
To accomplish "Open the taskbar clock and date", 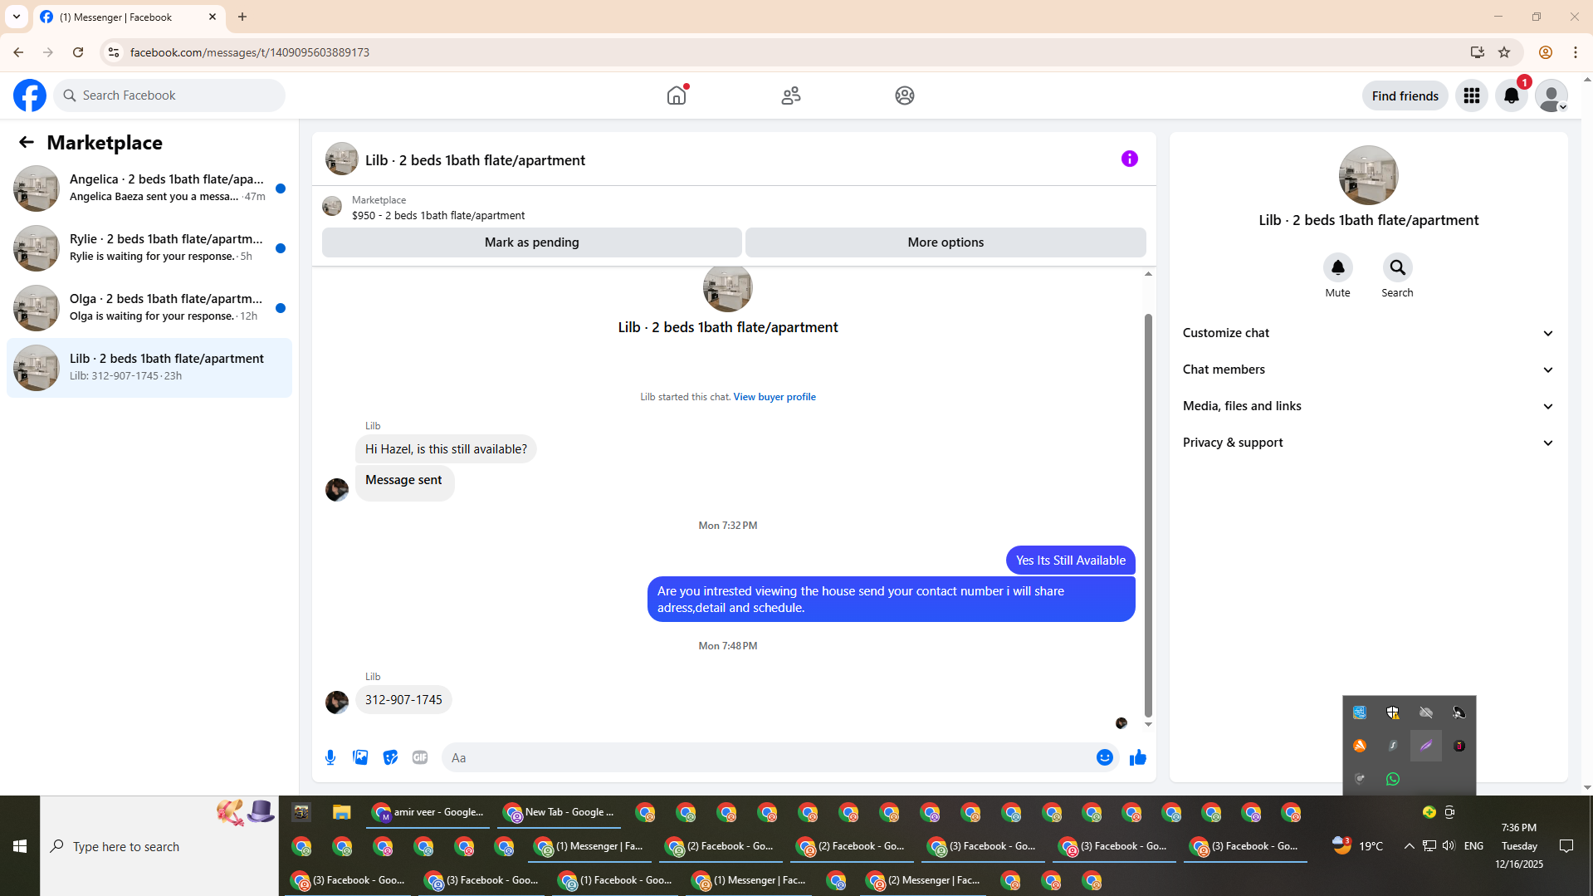I will (1519, 846).
